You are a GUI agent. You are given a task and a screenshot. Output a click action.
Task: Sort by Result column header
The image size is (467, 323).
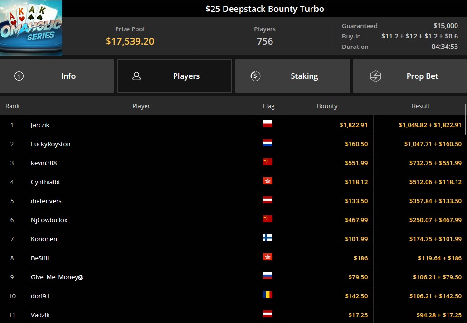[420, 106]
